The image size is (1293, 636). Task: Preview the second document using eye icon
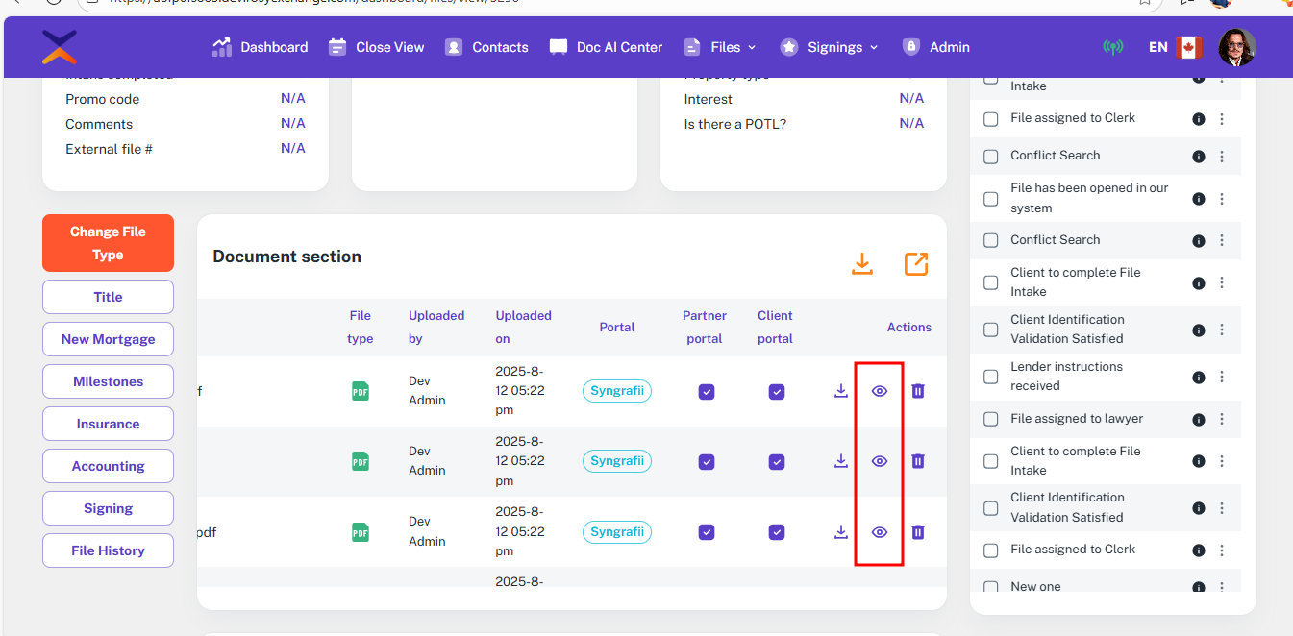coord(879,461)
